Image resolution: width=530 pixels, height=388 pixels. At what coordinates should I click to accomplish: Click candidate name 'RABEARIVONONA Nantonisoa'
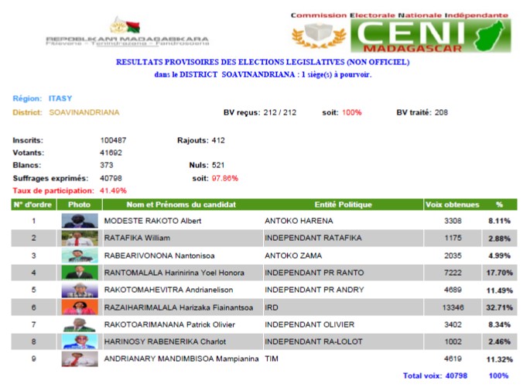click(x=159, y=256)
